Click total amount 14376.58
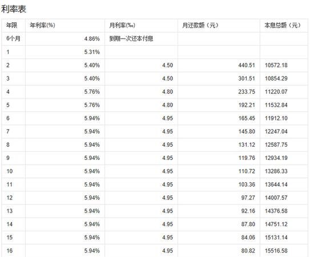Image resolution: width=310 pixels, height=257 pixels. coord(276,211)
